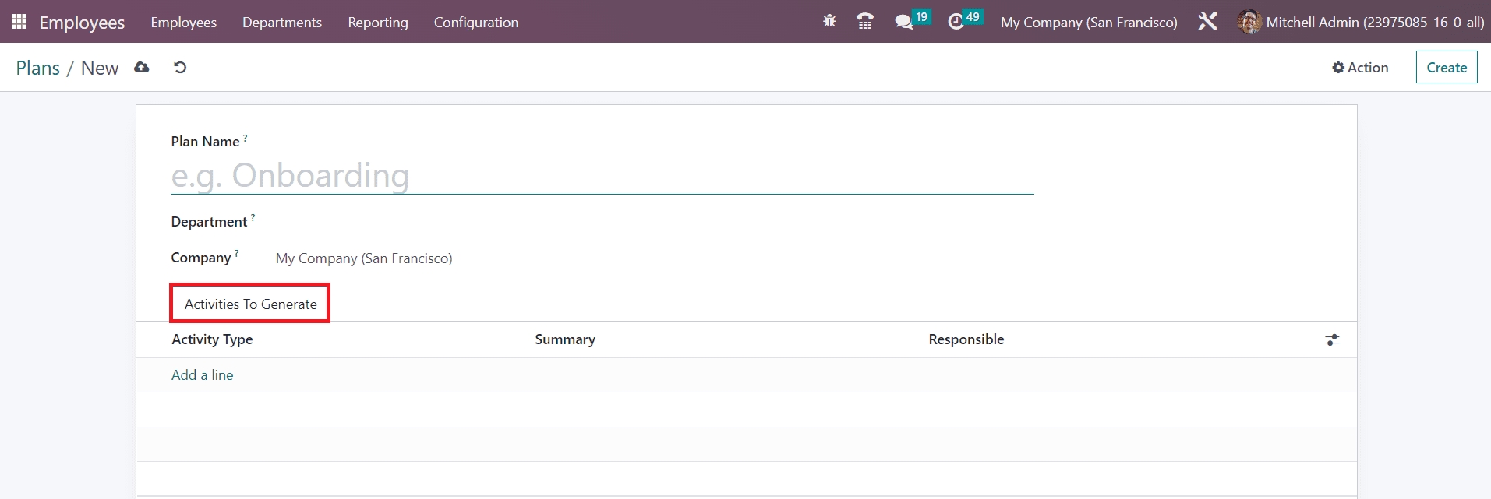Screen dimensions: 1491x499
Task: Go back to the Plans breadcrumb
Action: click(37, 68)
